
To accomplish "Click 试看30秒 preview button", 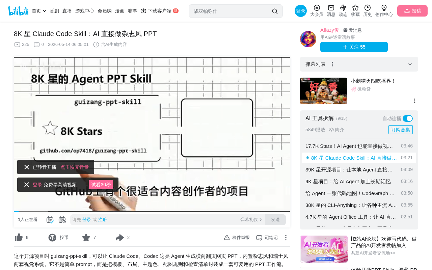I will (101, 185).
